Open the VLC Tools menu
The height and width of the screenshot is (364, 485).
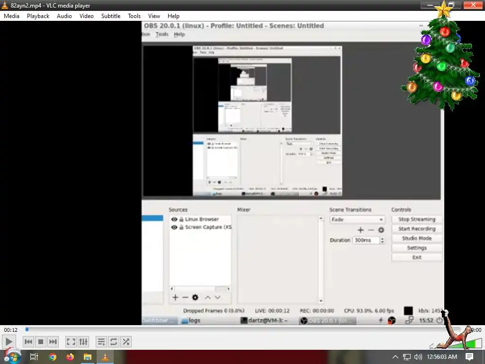[134, 16]
